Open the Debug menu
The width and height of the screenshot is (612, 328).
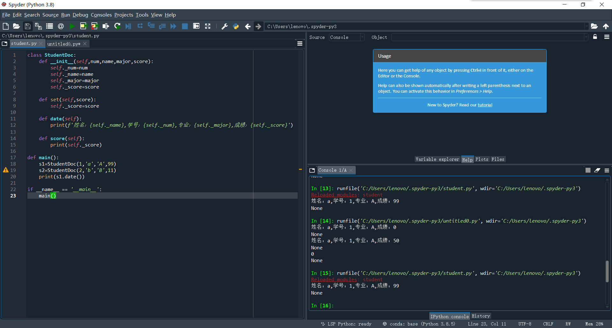point(80,15)
